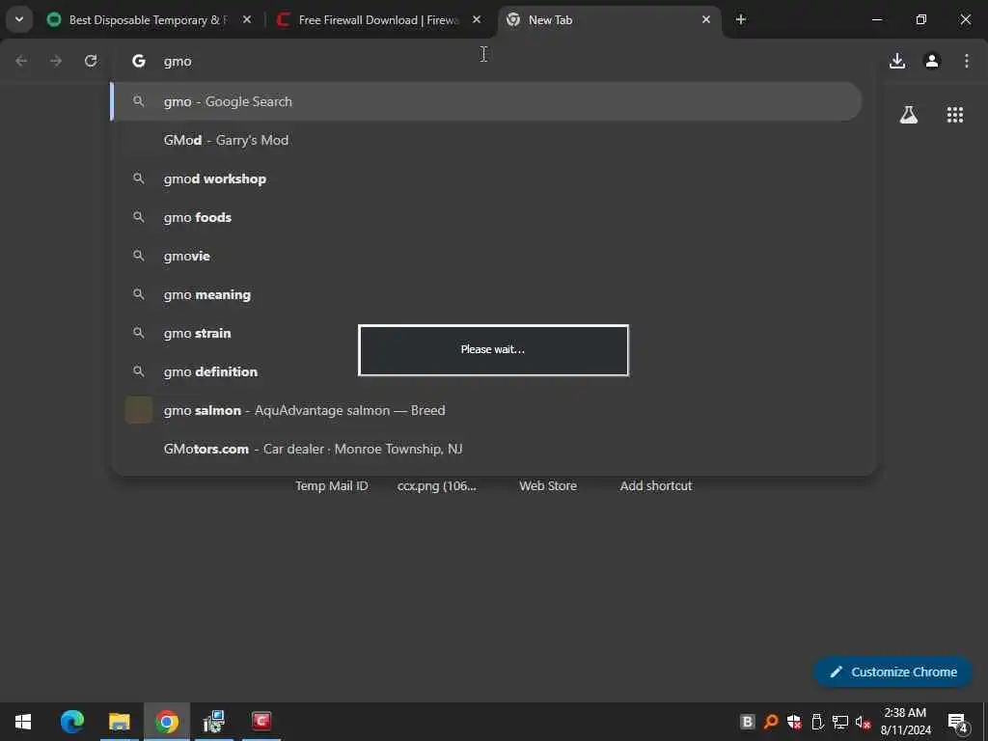Click the Customize Chrome button

coord(892,672)
